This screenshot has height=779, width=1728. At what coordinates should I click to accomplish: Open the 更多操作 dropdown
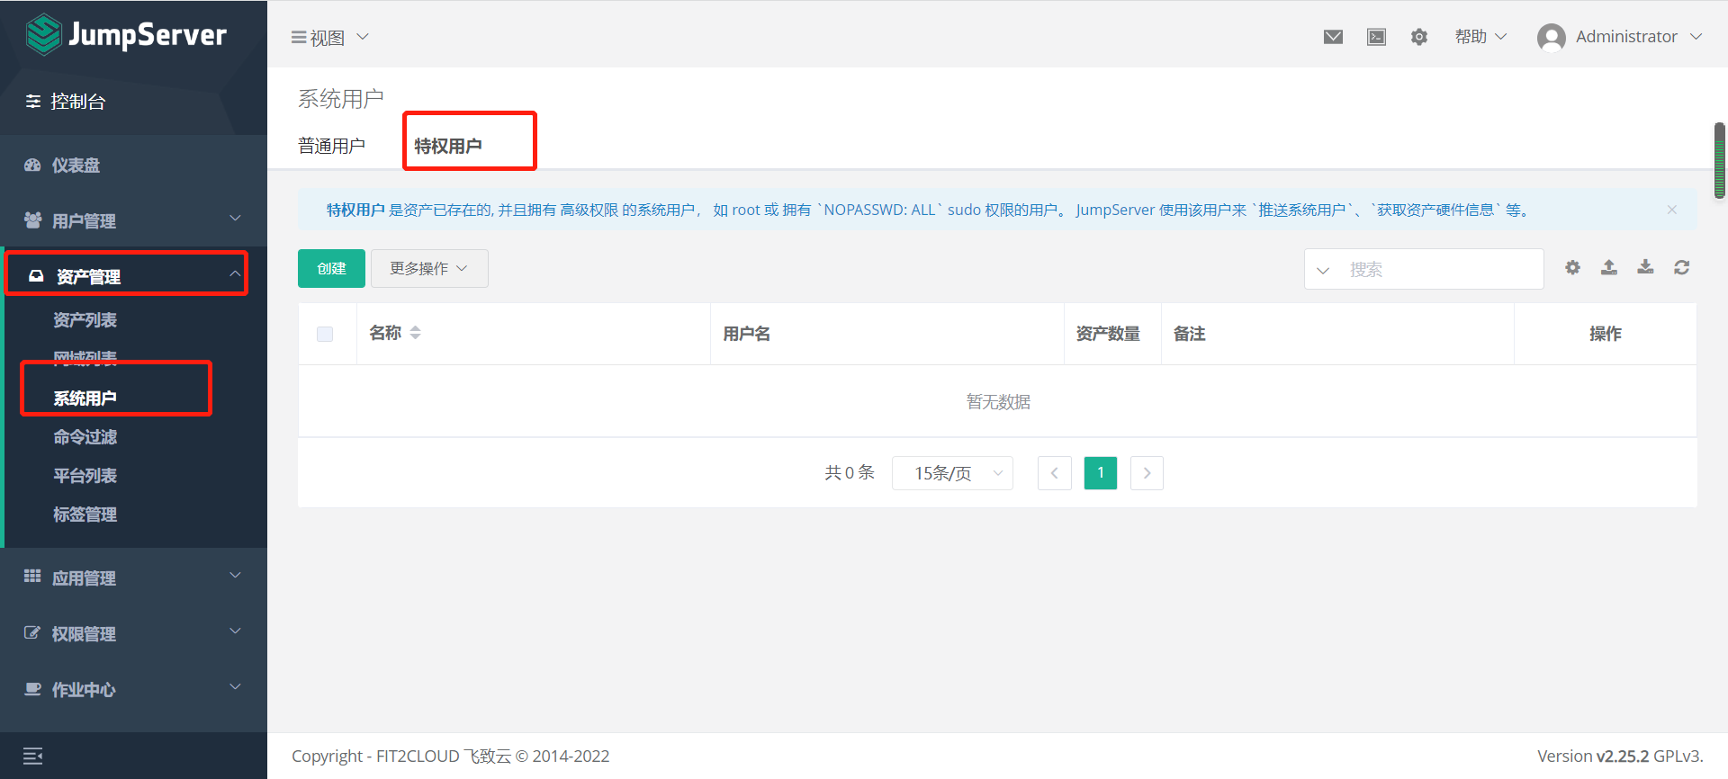[429, 269]
